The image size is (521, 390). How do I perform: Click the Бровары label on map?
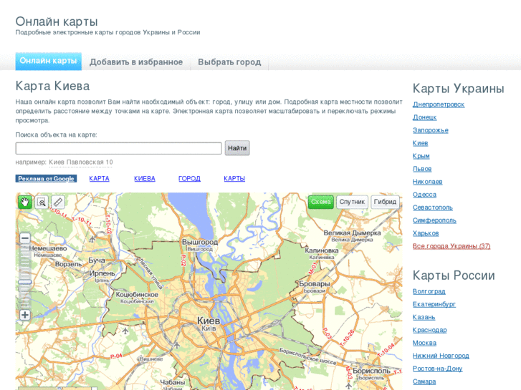pyautogui.click(x=315, y=284)
